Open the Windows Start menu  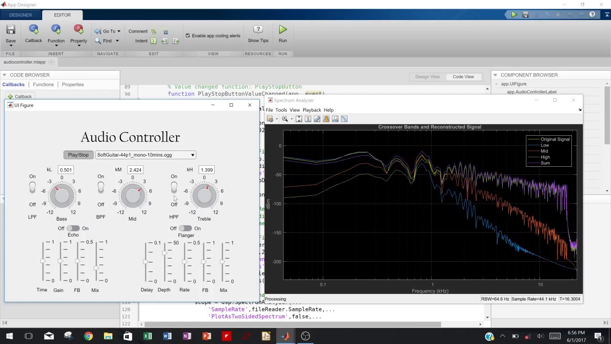pyautogui.click(x=9, y=336)
